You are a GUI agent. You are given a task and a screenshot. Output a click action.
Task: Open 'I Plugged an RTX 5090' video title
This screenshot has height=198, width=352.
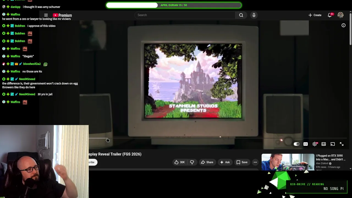tap(331, 157)
